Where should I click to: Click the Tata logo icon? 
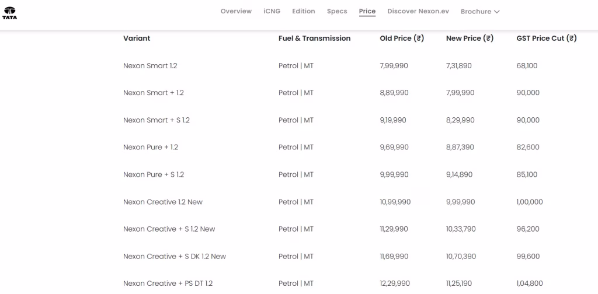click(9, 13)
